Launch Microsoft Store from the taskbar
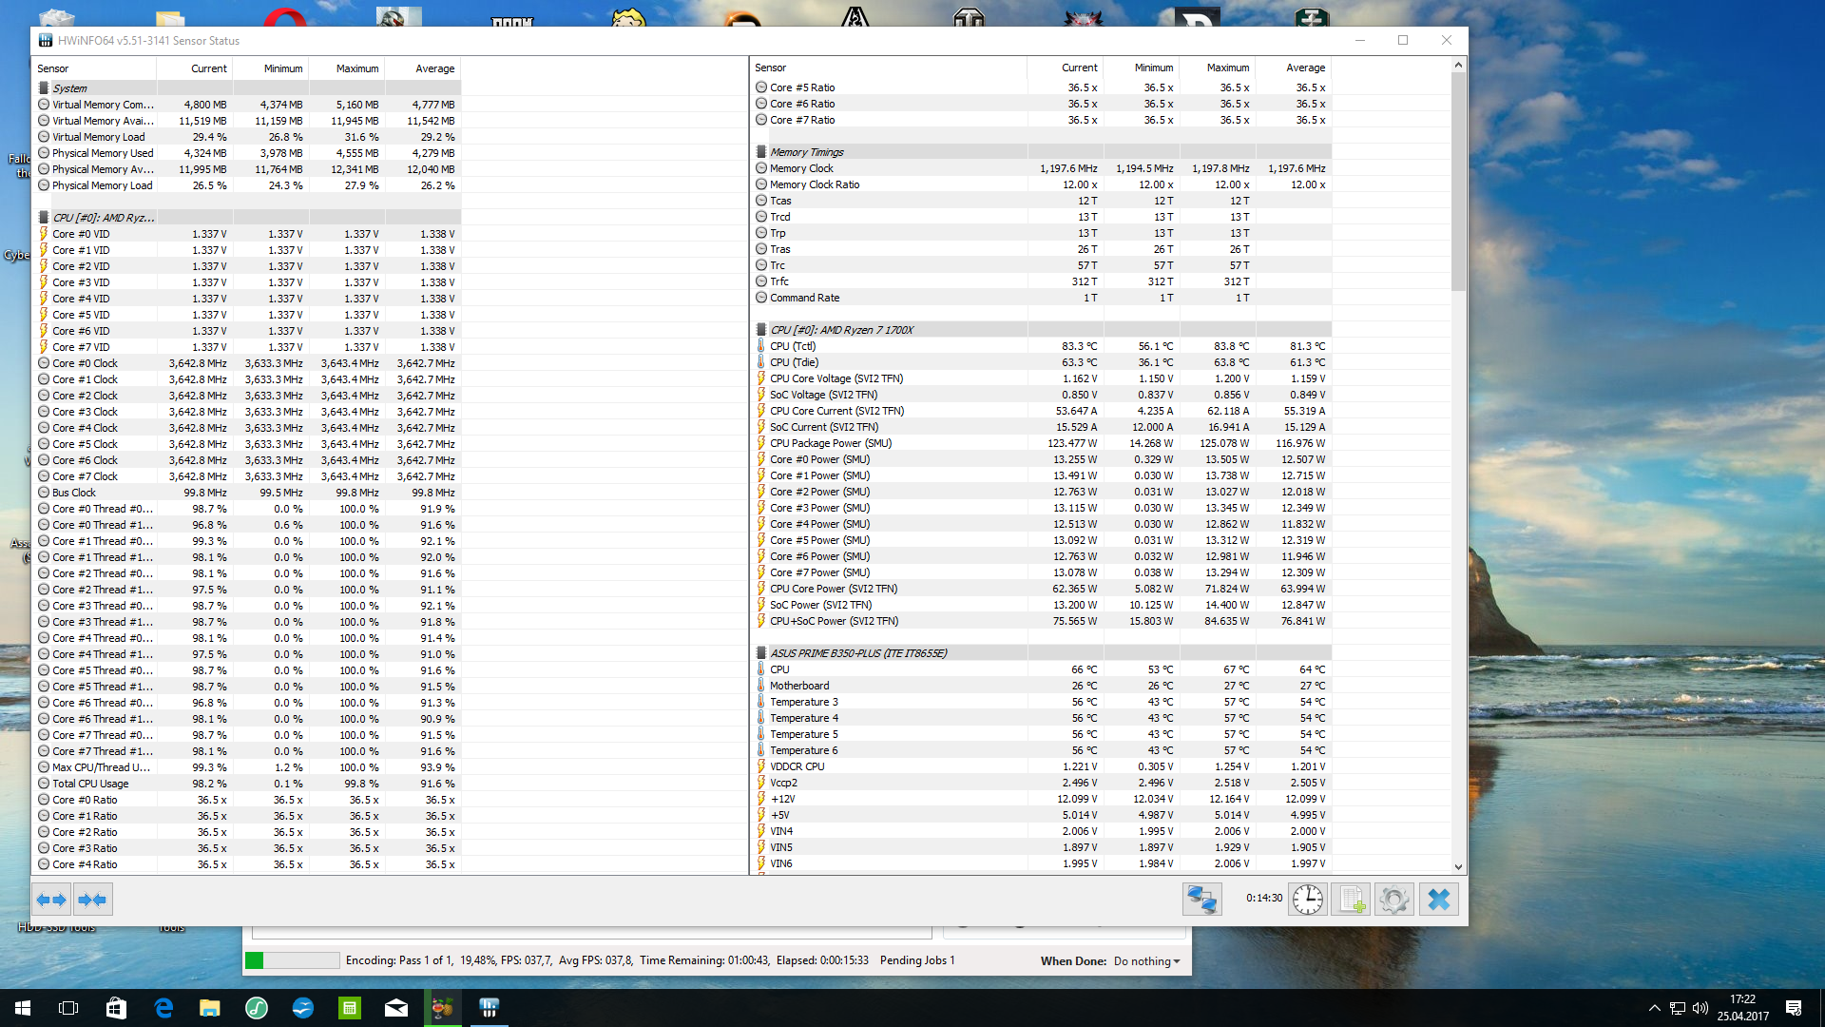Image resolution: width=1825 pixels, height=1027 pixels. 116,1008
